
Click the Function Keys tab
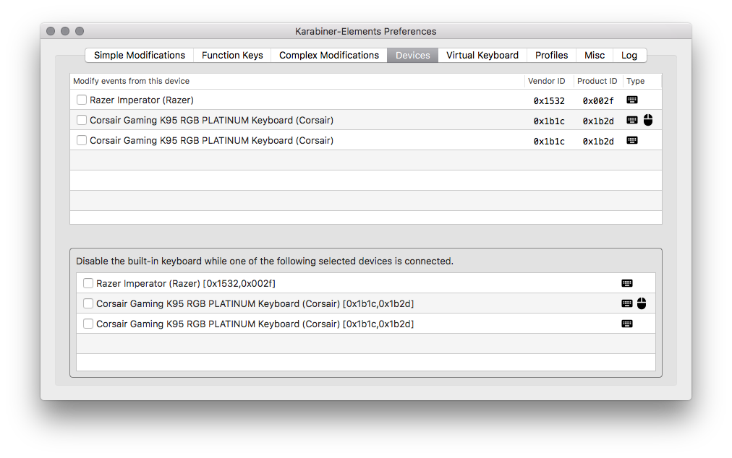232,55
